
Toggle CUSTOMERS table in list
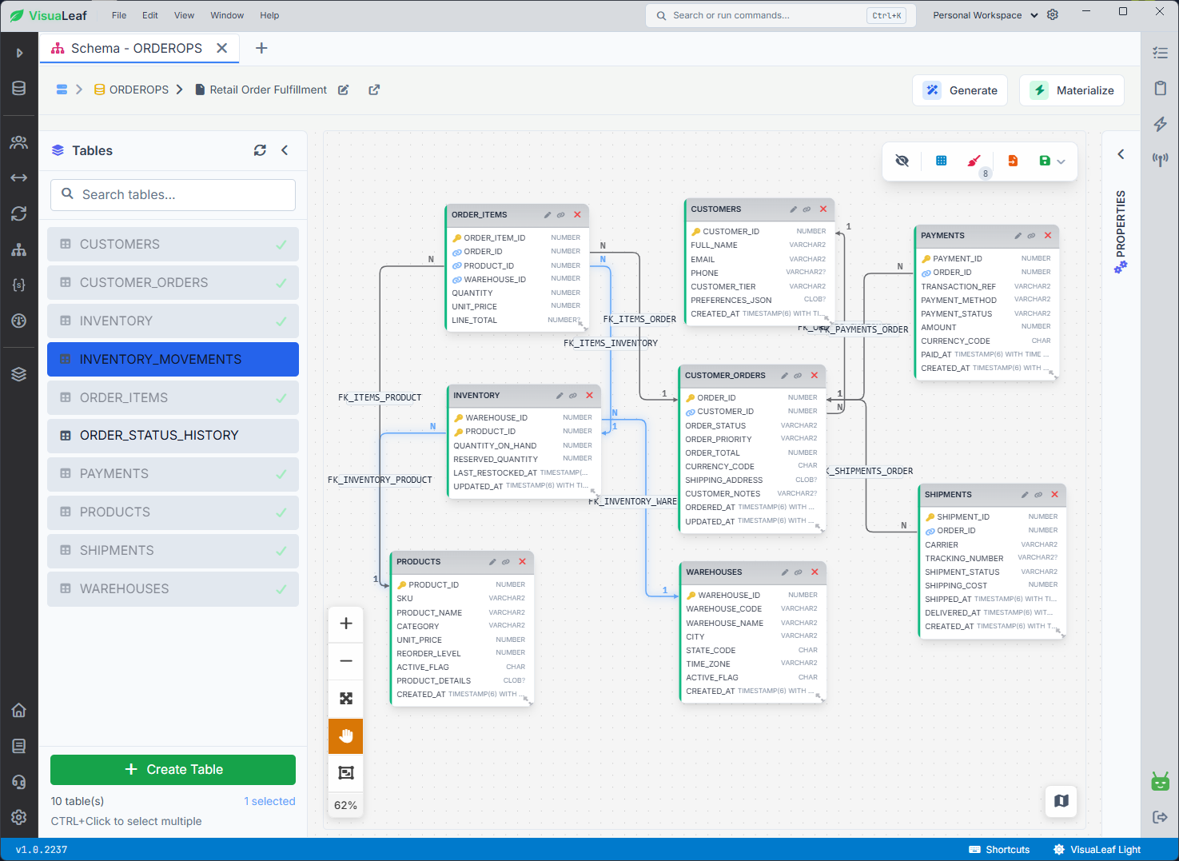pos(173,245)
